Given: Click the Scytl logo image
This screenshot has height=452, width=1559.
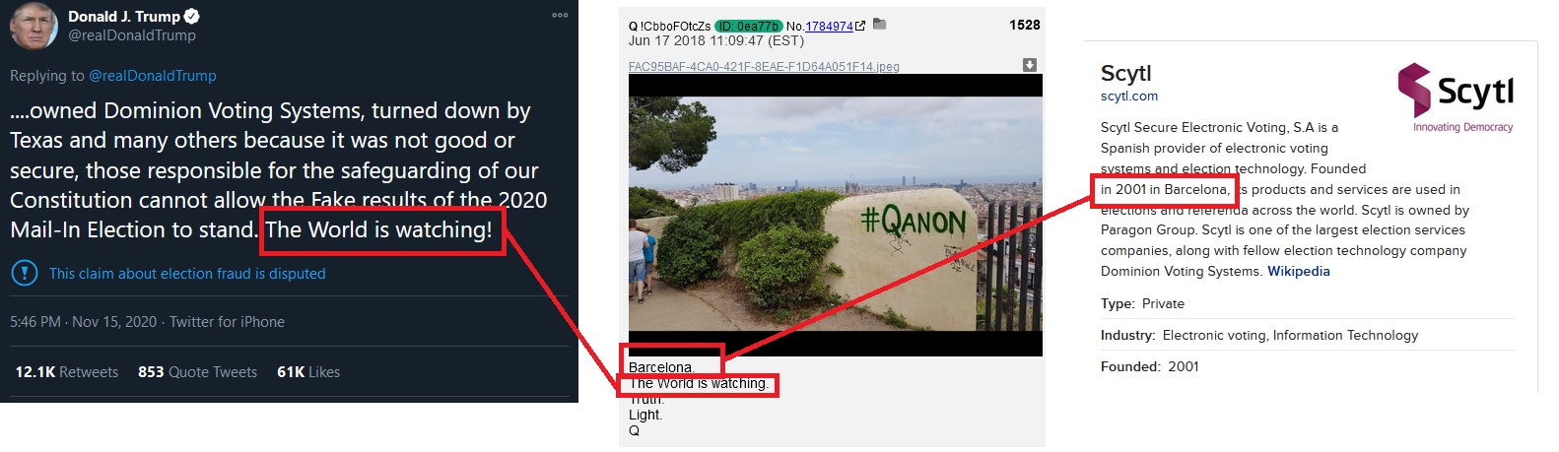Looking at the screenshot, I should click(x=1457, y=97).
